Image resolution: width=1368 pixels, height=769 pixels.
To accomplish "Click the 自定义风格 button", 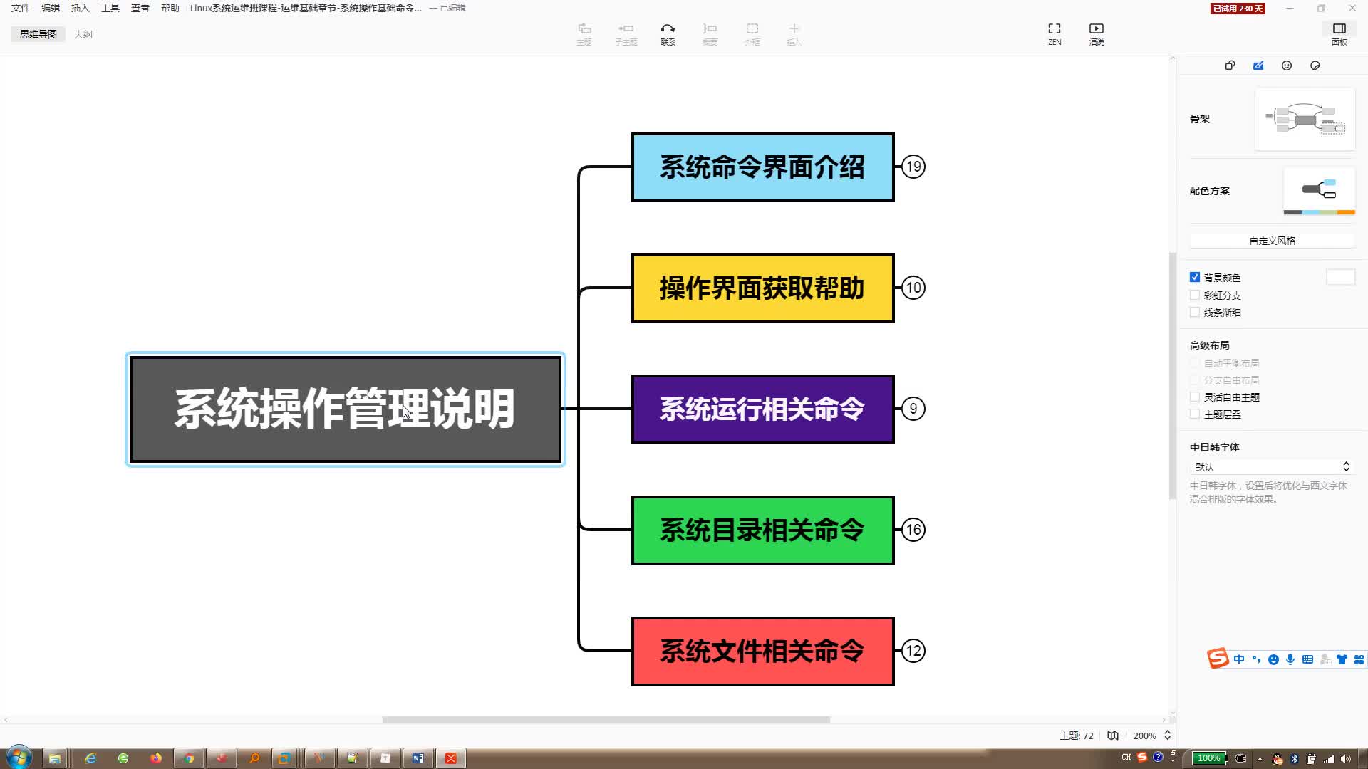I will (x=1272, y=241).
